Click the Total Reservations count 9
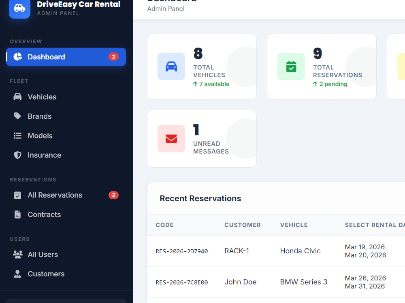405x303 pixels. pyautogui.click(x=318, y=53)
